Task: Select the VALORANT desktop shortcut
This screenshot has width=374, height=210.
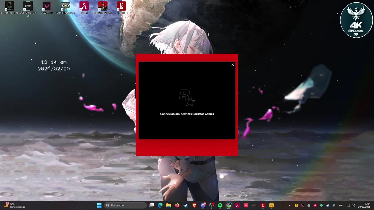Action: pyautogui.click(x=47, y=8)
